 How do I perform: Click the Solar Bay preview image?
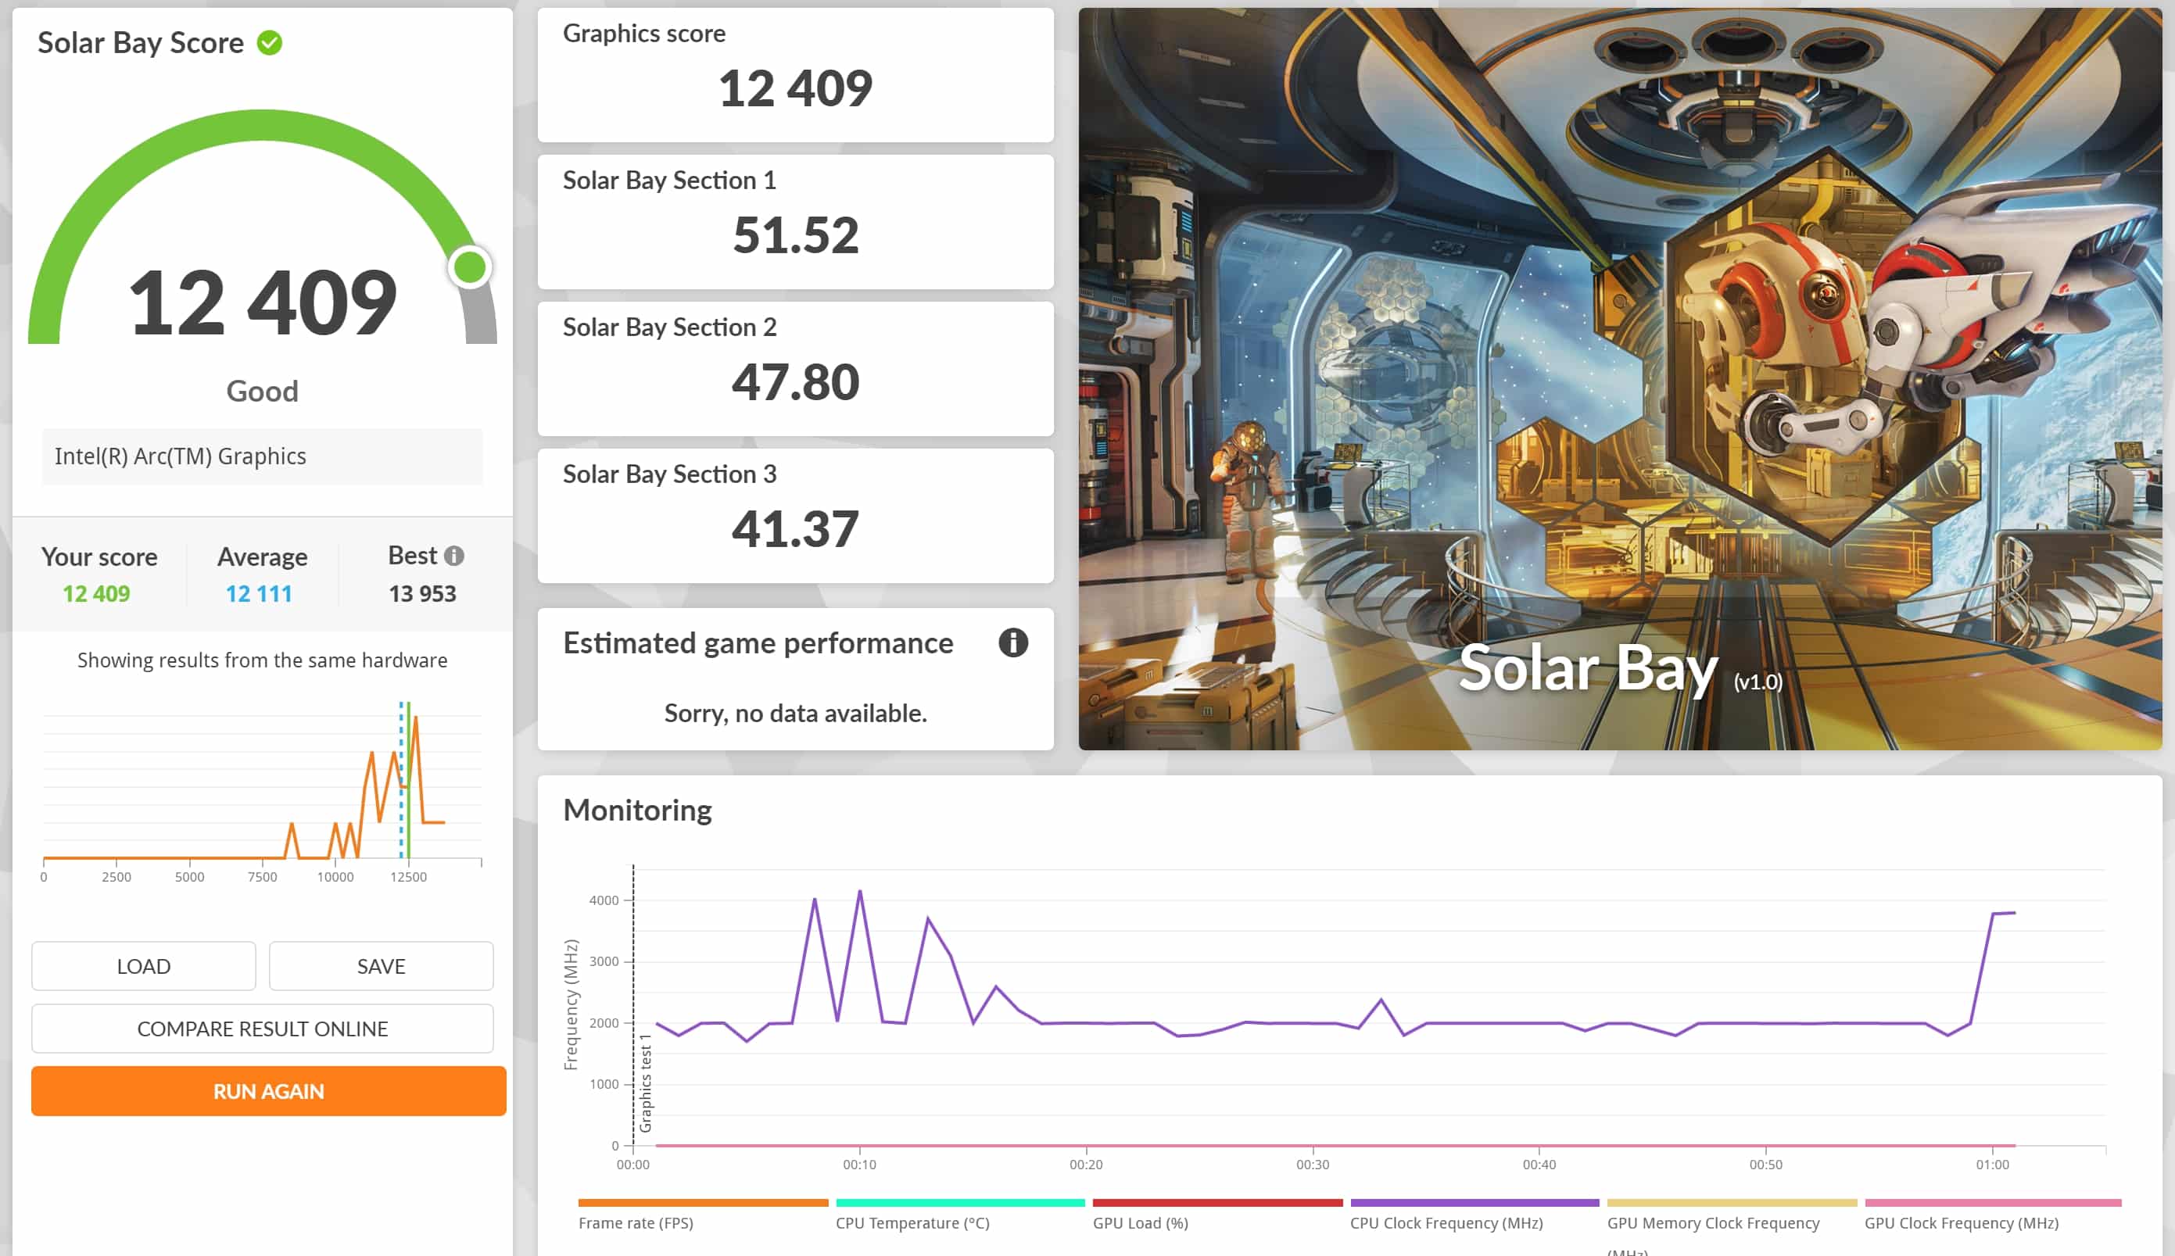click(x=1619, y=380)
